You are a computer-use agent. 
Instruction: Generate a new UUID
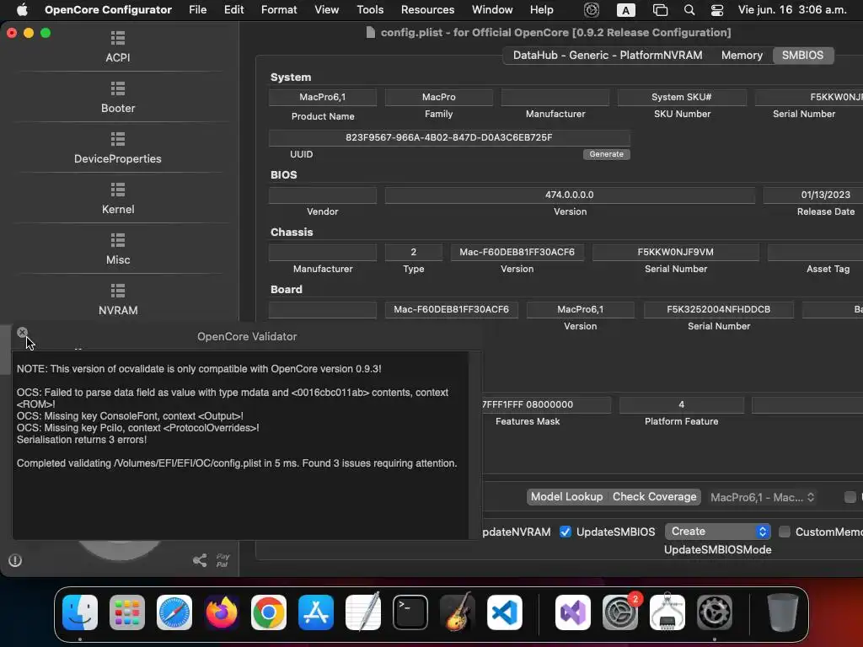[x=607, y=154]
